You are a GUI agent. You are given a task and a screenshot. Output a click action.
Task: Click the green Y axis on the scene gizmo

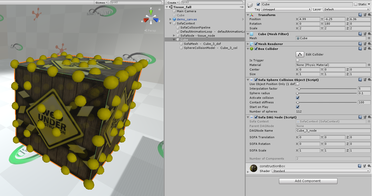point(151,12)
